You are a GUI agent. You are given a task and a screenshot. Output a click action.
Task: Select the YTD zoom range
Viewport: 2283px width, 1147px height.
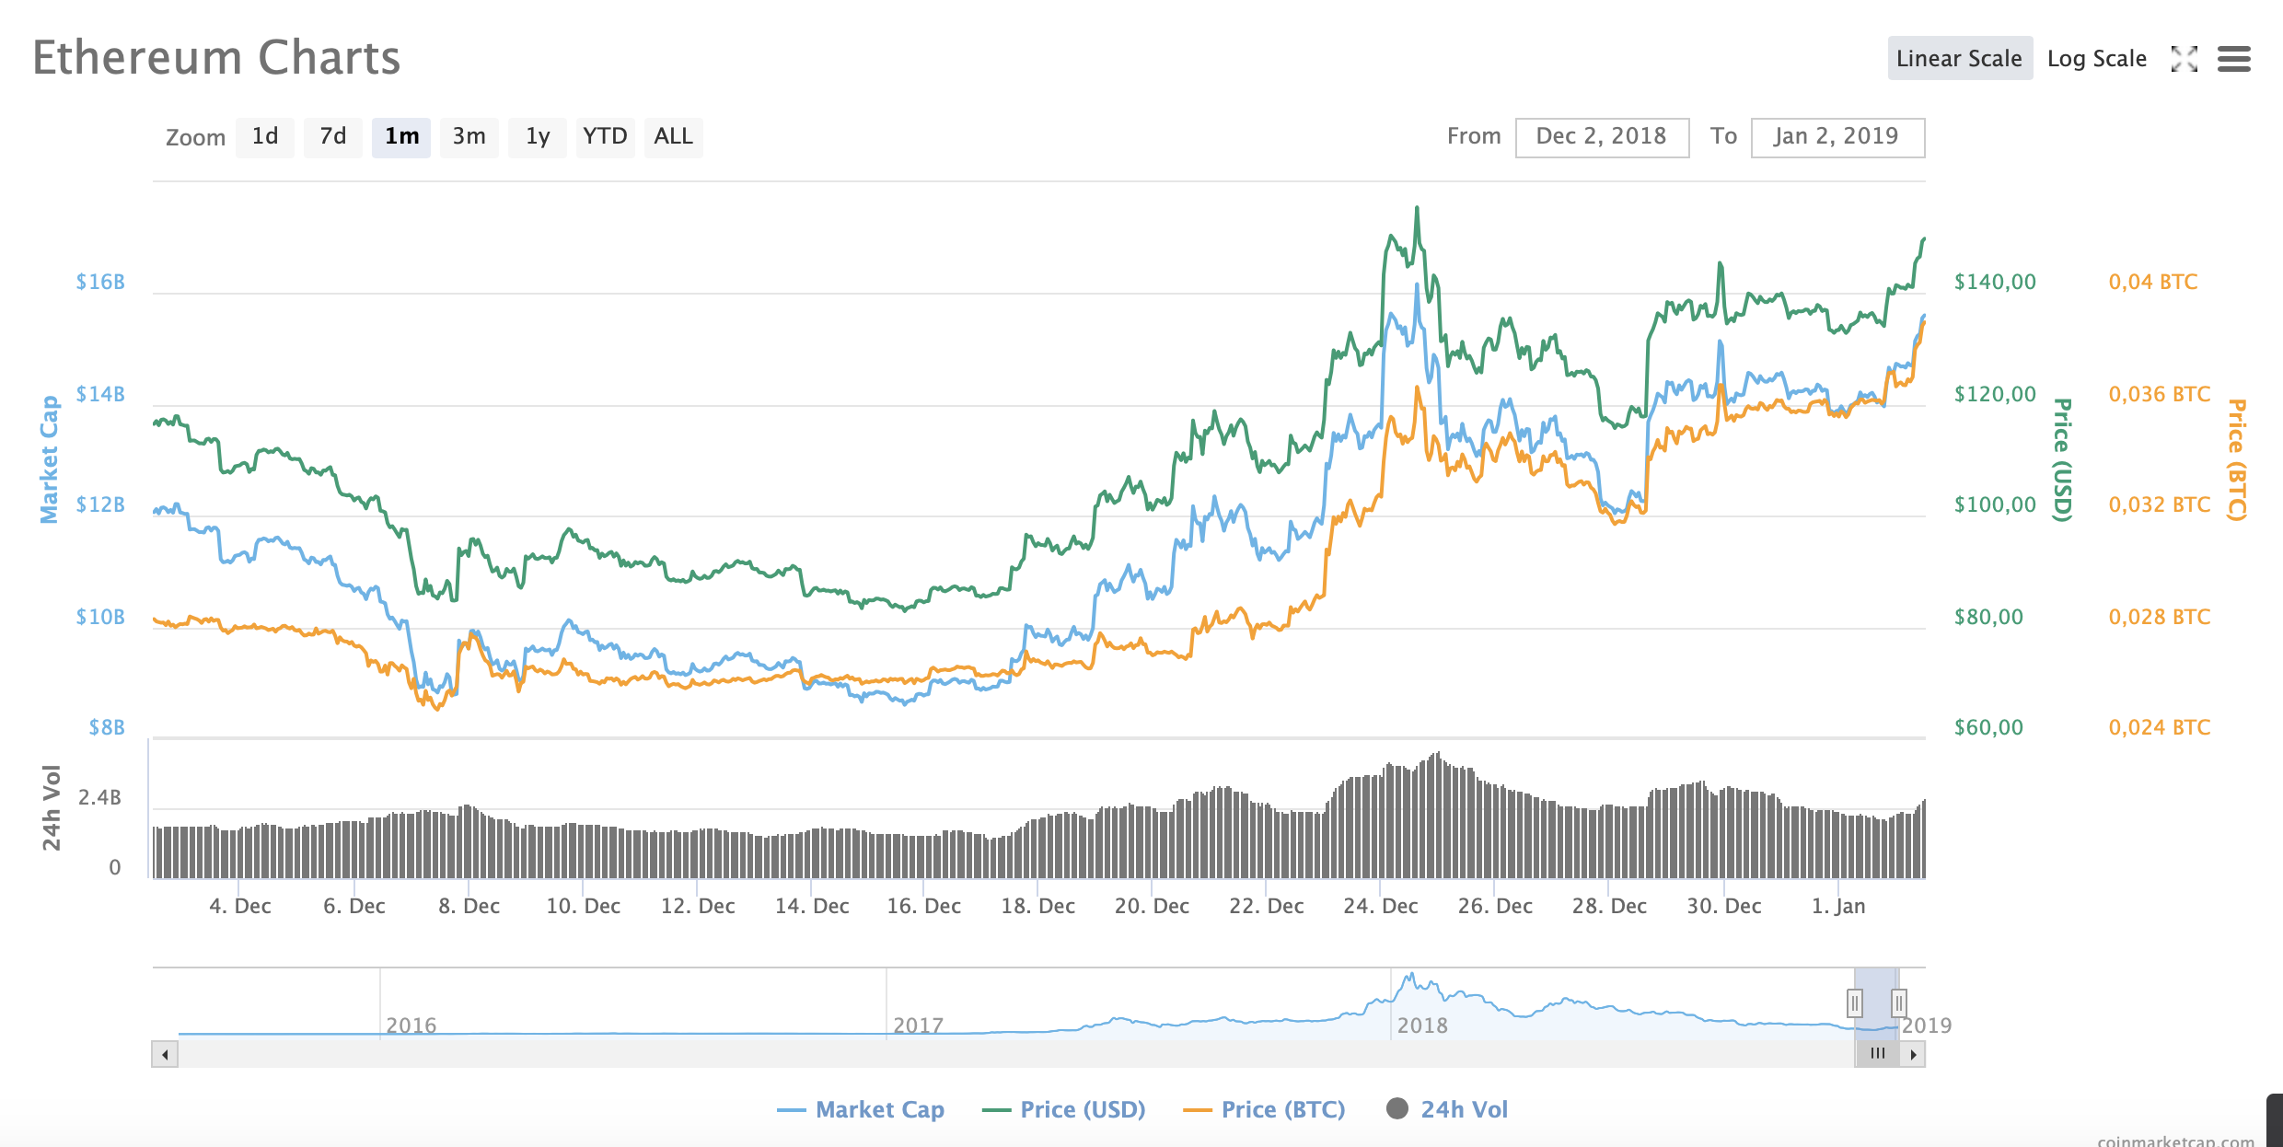point(606,137)
